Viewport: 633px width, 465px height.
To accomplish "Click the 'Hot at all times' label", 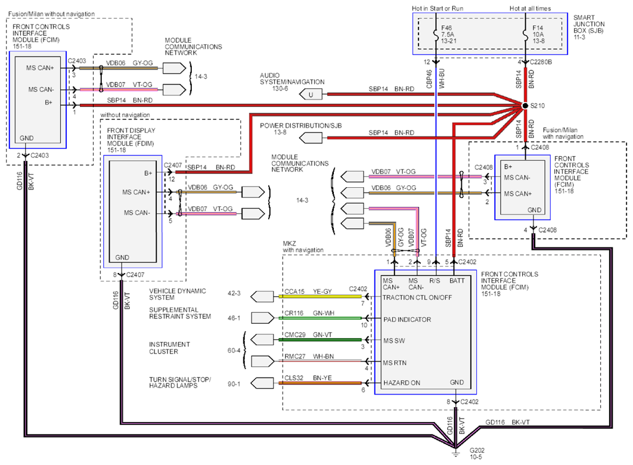I will pos(530,8).
